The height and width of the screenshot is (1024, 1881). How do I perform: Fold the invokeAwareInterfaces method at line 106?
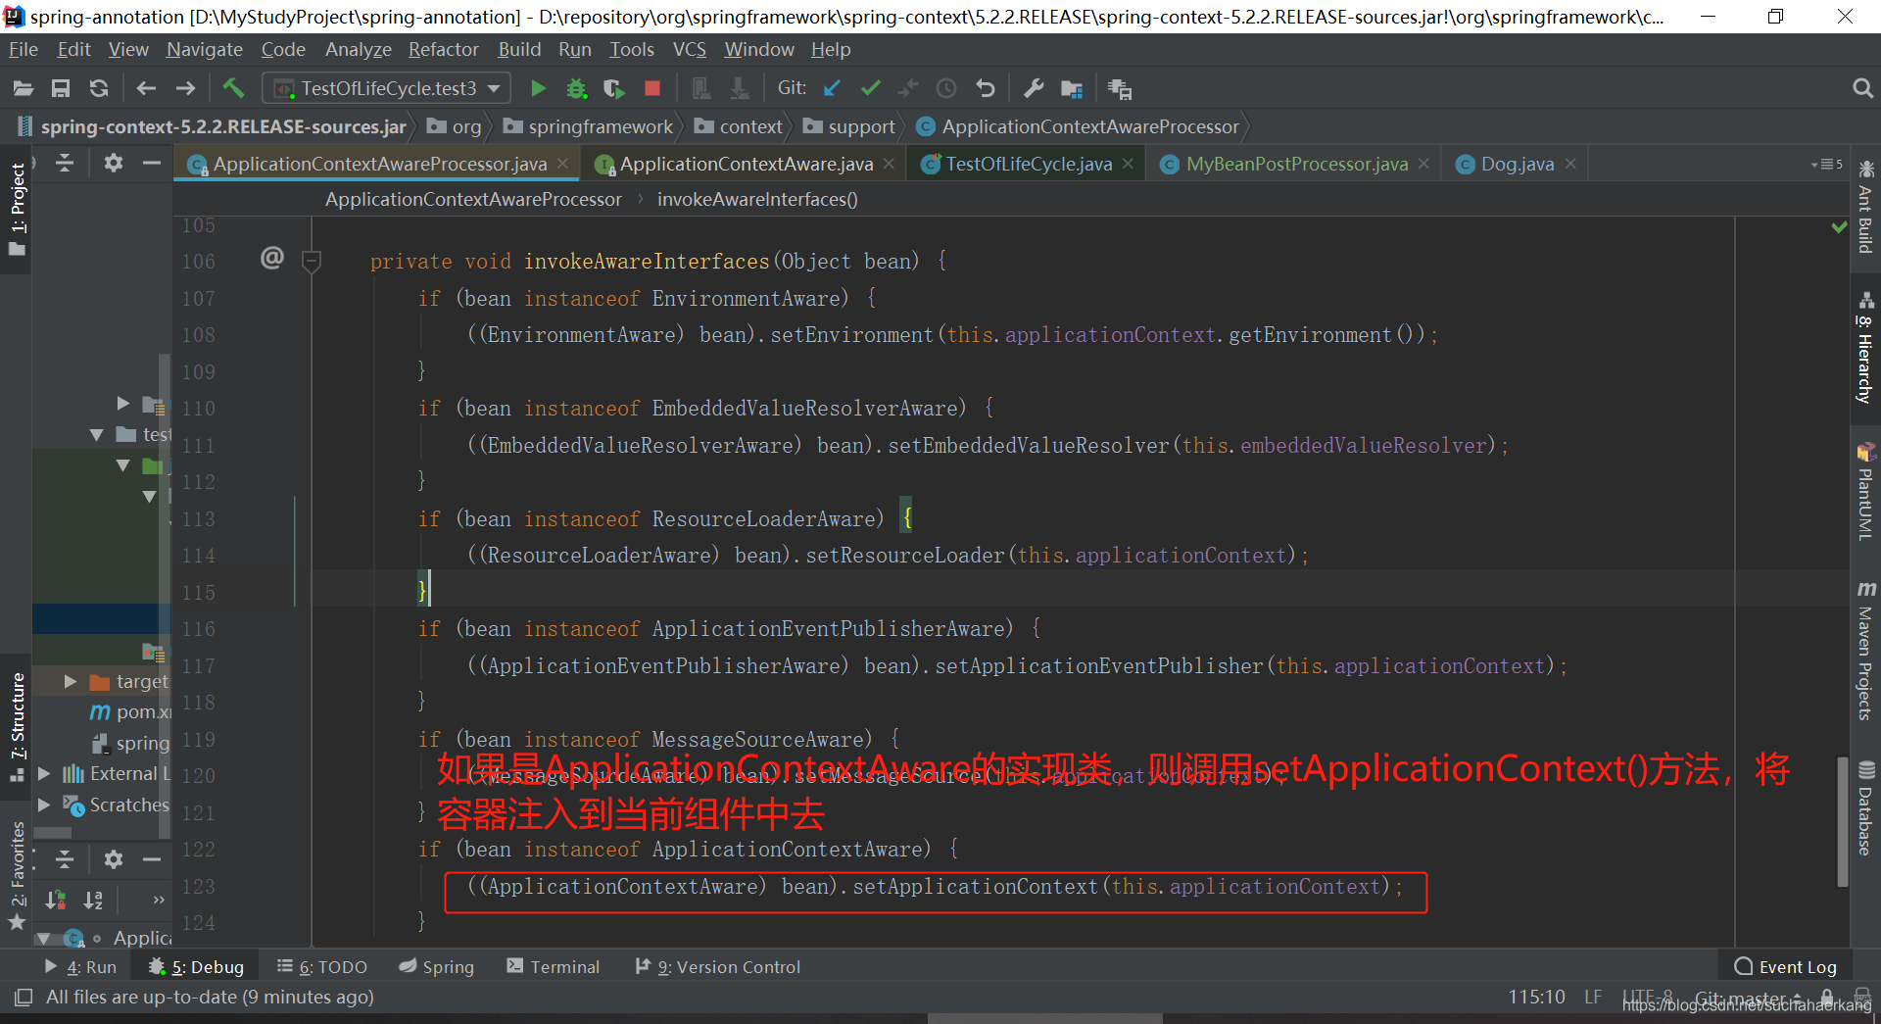(x=312, y=261)
